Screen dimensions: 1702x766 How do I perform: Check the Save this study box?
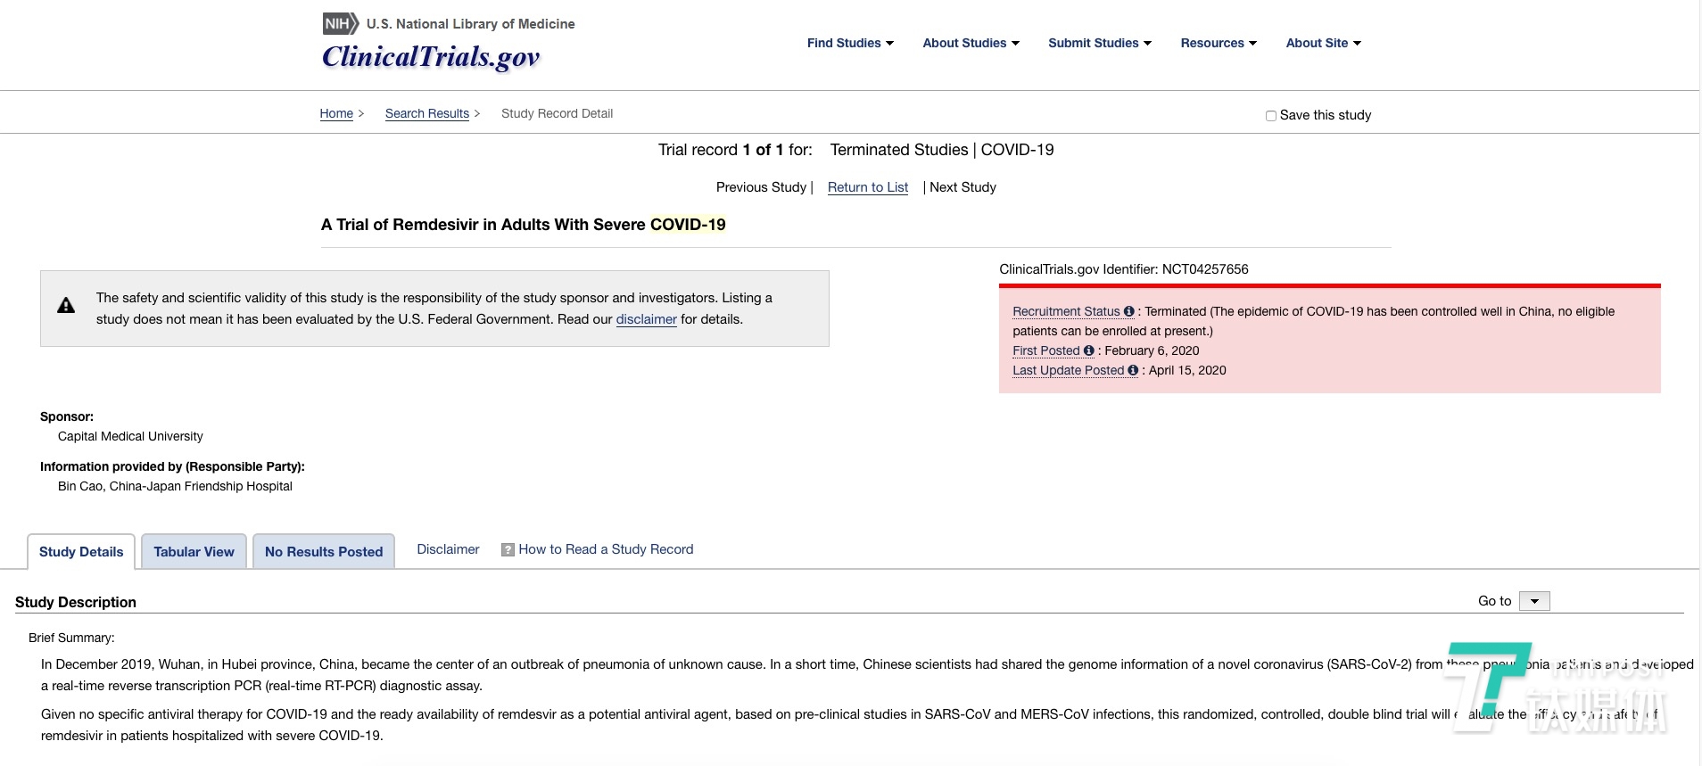point(1271,116)
